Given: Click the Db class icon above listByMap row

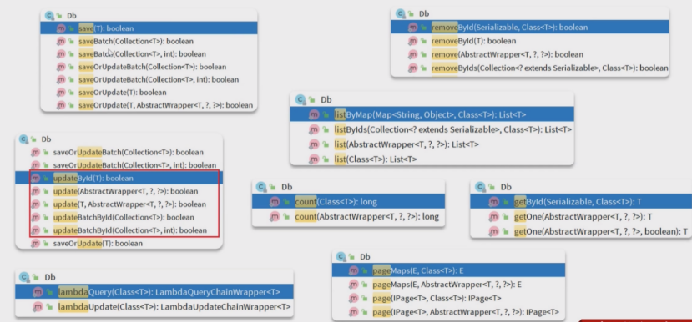Looking at the screenshot, I should pyautogui.click(x=301, y=99).
